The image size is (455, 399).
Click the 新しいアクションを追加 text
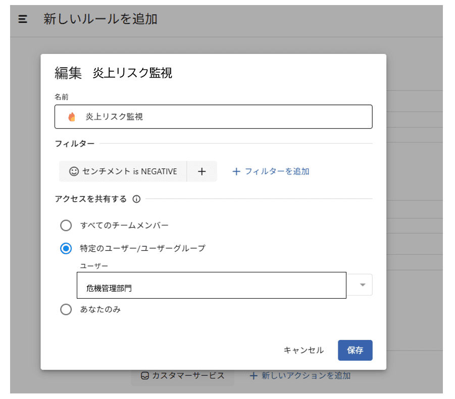[x=306, y=376]
